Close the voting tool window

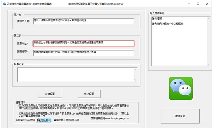[207, 4]
